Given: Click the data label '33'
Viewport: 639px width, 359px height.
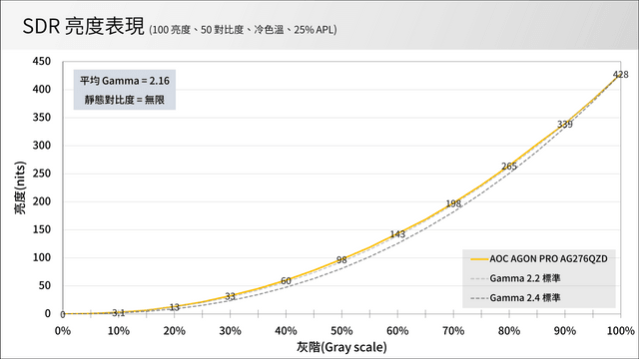Looking at the screenshot, I should (x=231, y=296).
